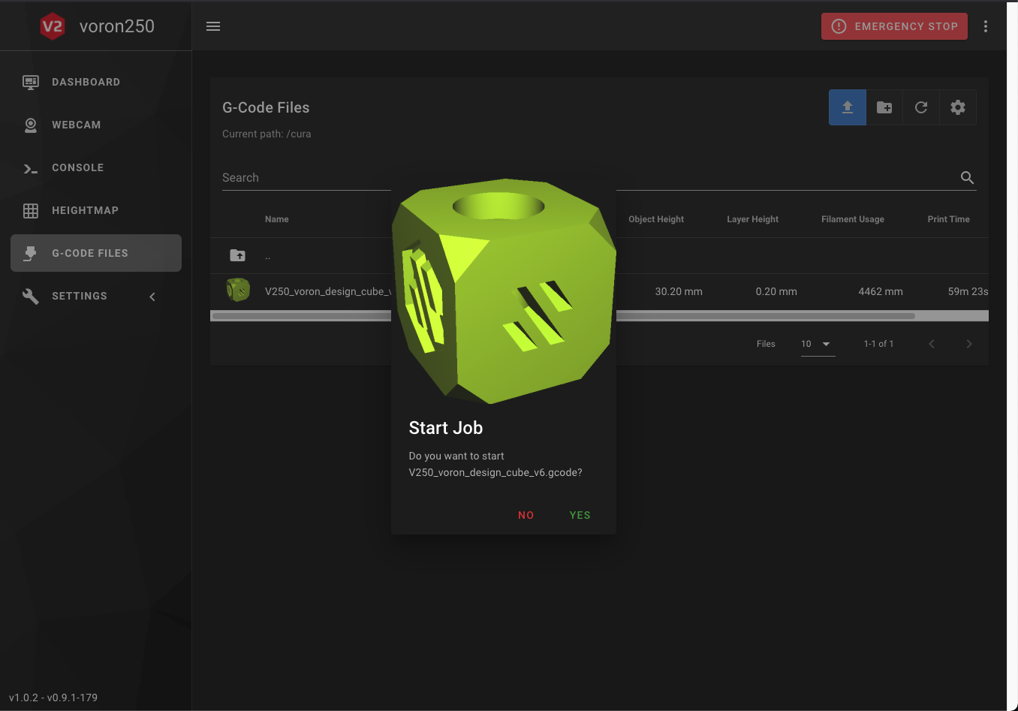The image size is (1018, 711).
Task: Decline start job with NO
Action: coord(526,515)
